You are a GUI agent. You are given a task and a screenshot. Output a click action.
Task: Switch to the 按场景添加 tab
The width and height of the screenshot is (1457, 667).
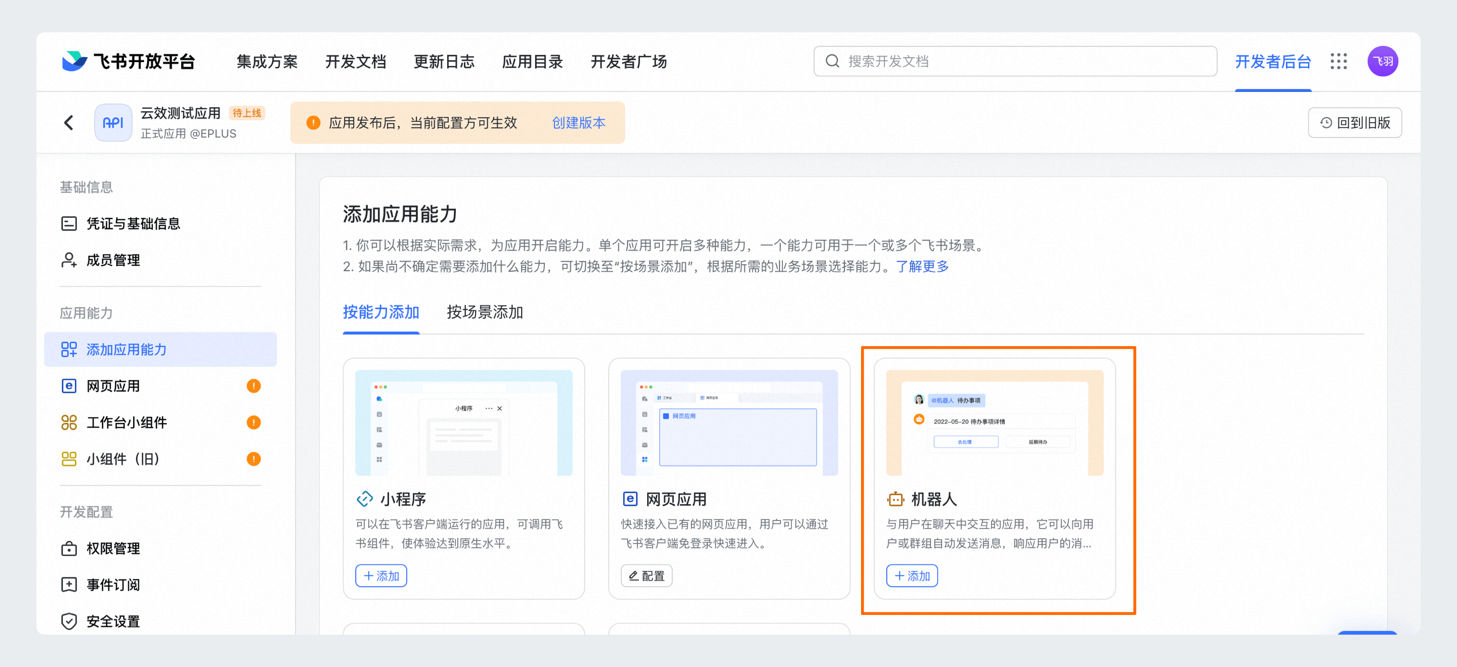(x=485, y=312)
